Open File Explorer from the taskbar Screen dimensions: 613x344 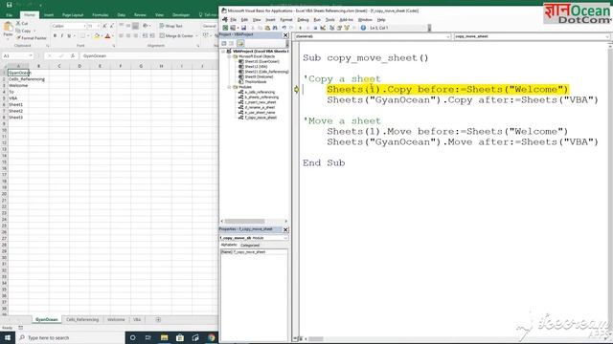pos(164,337)
